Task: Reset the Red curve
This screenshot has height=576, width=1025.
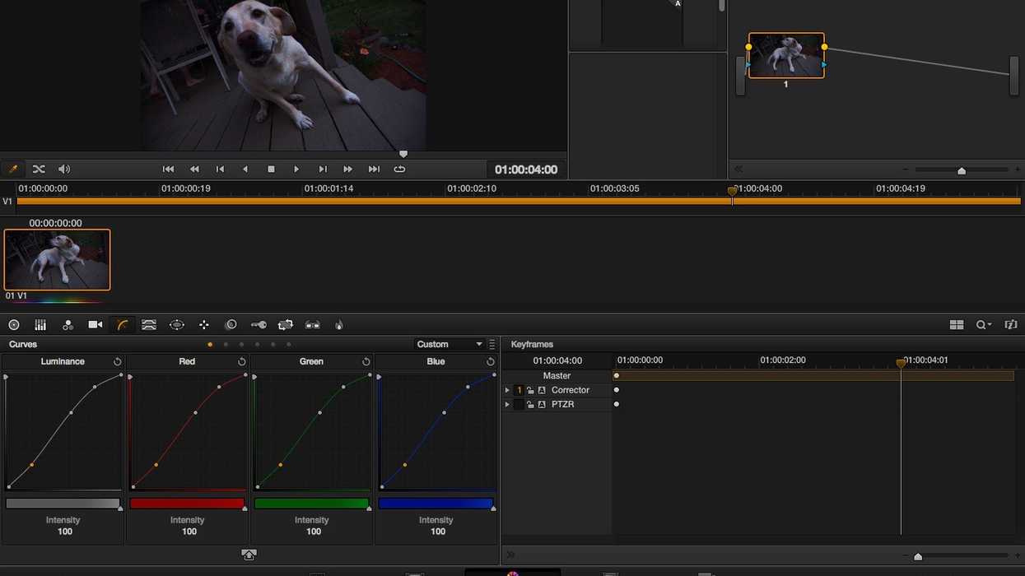Action: click(242, 362)
